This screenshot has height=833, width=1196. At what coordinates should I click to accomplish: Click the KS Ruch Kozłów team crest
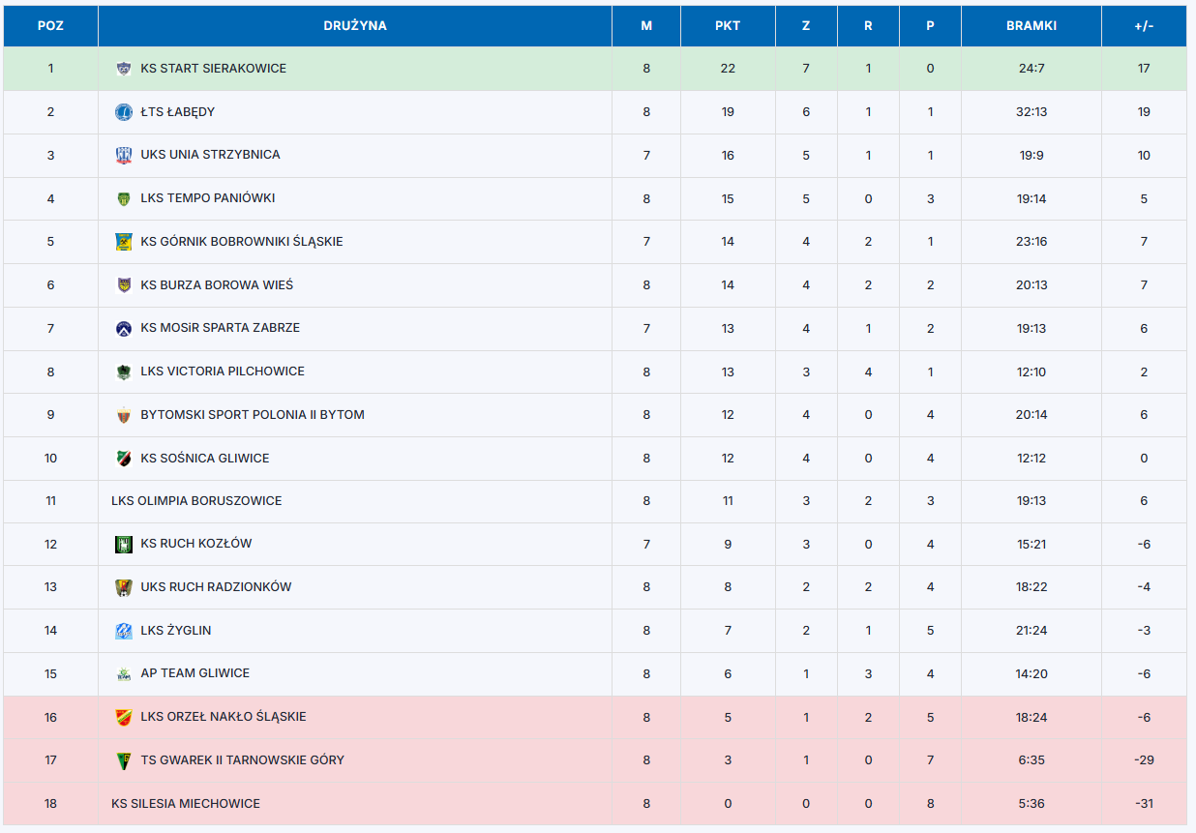click(123, 544)
